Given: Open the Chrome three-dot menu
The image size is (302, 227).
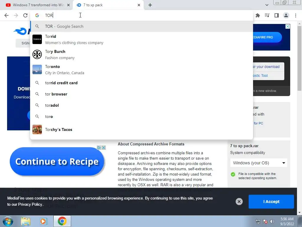Looking at the screenshot, I should 296,15.
